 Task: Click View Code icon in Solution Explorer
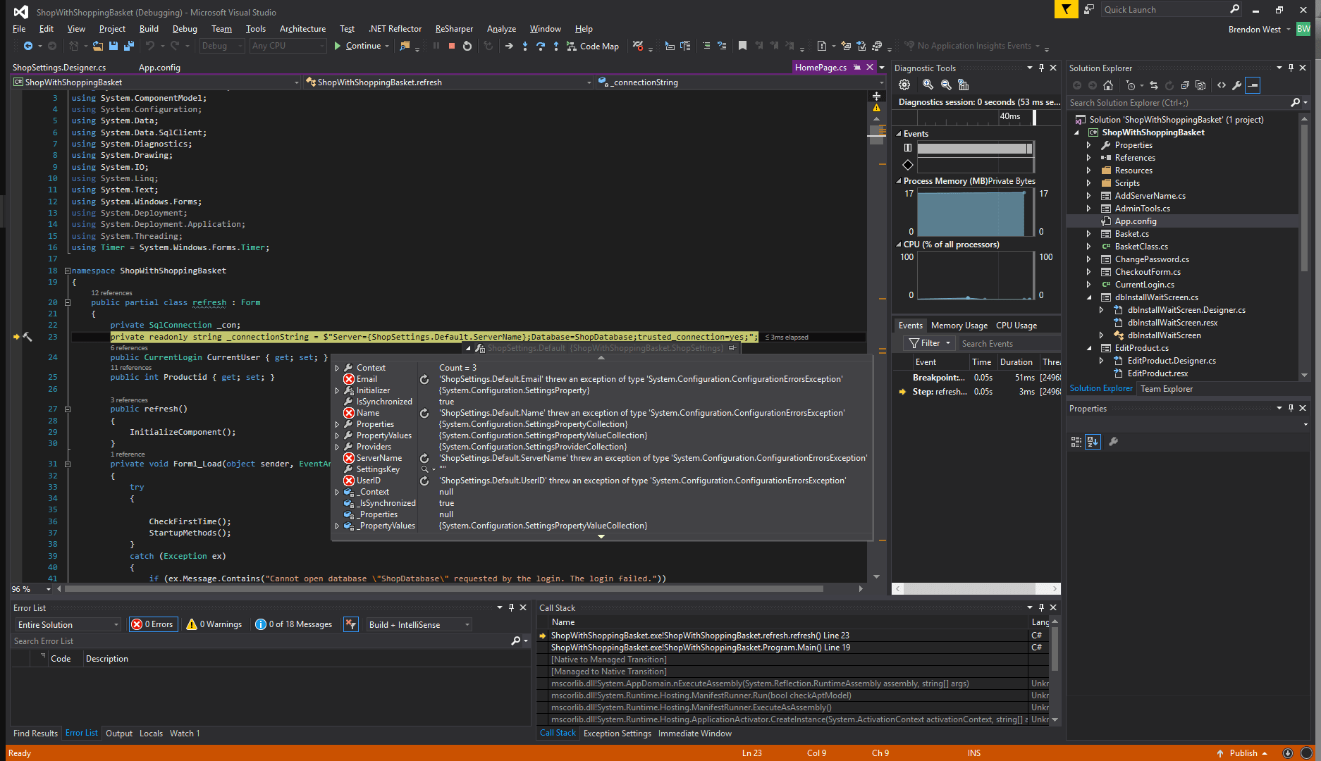1222,85
